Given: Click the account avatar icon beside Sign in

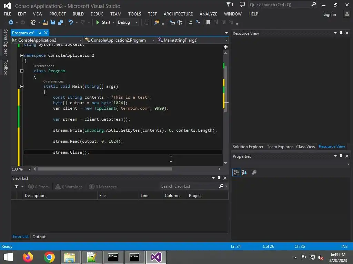Looking at the screenshot, I should pyautogui.click(x=347, y=14).
